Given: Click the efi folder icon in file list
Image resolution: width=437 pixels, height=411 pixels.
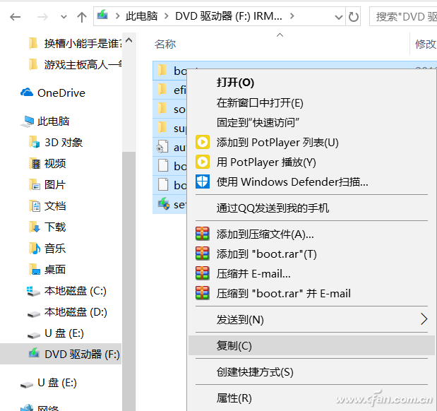Looking at the screenshot, I should tap(162, 90).
